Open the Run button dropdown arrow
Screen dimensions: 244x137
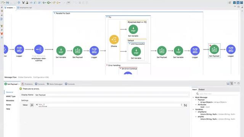coord(51,3)
